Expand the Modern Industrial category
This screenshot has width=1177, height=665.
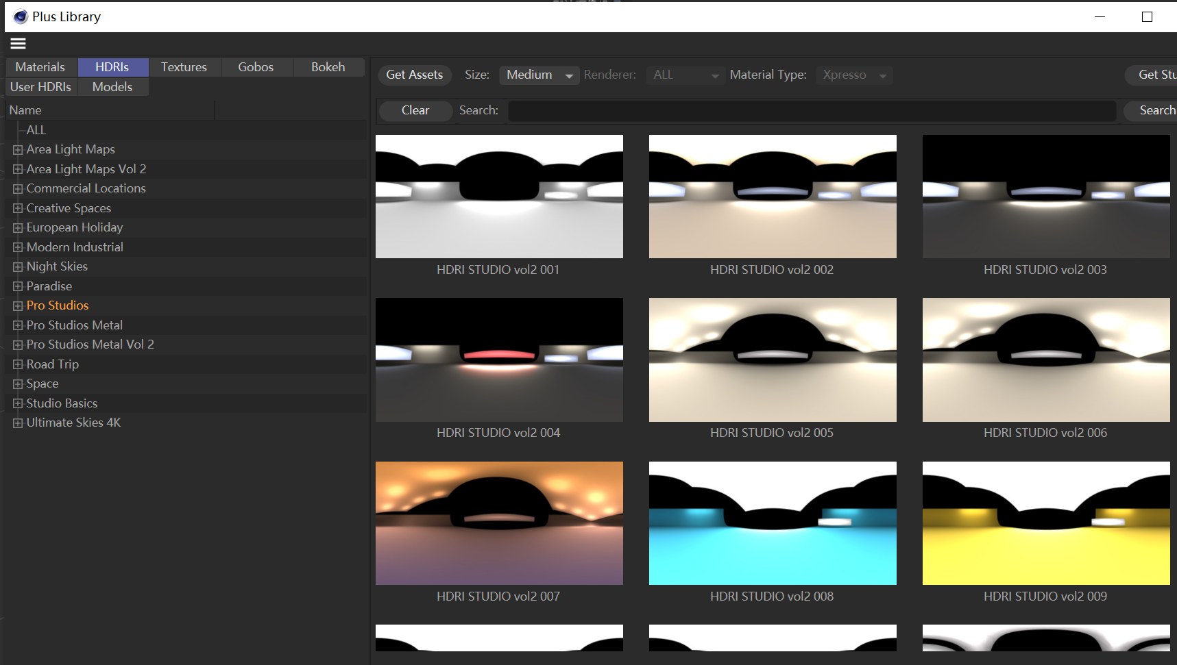[x=18, y=247]
